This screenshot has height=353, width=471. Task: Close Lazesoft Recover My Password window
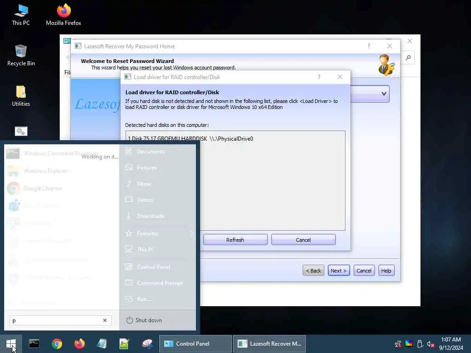click(x=390, y=46)
